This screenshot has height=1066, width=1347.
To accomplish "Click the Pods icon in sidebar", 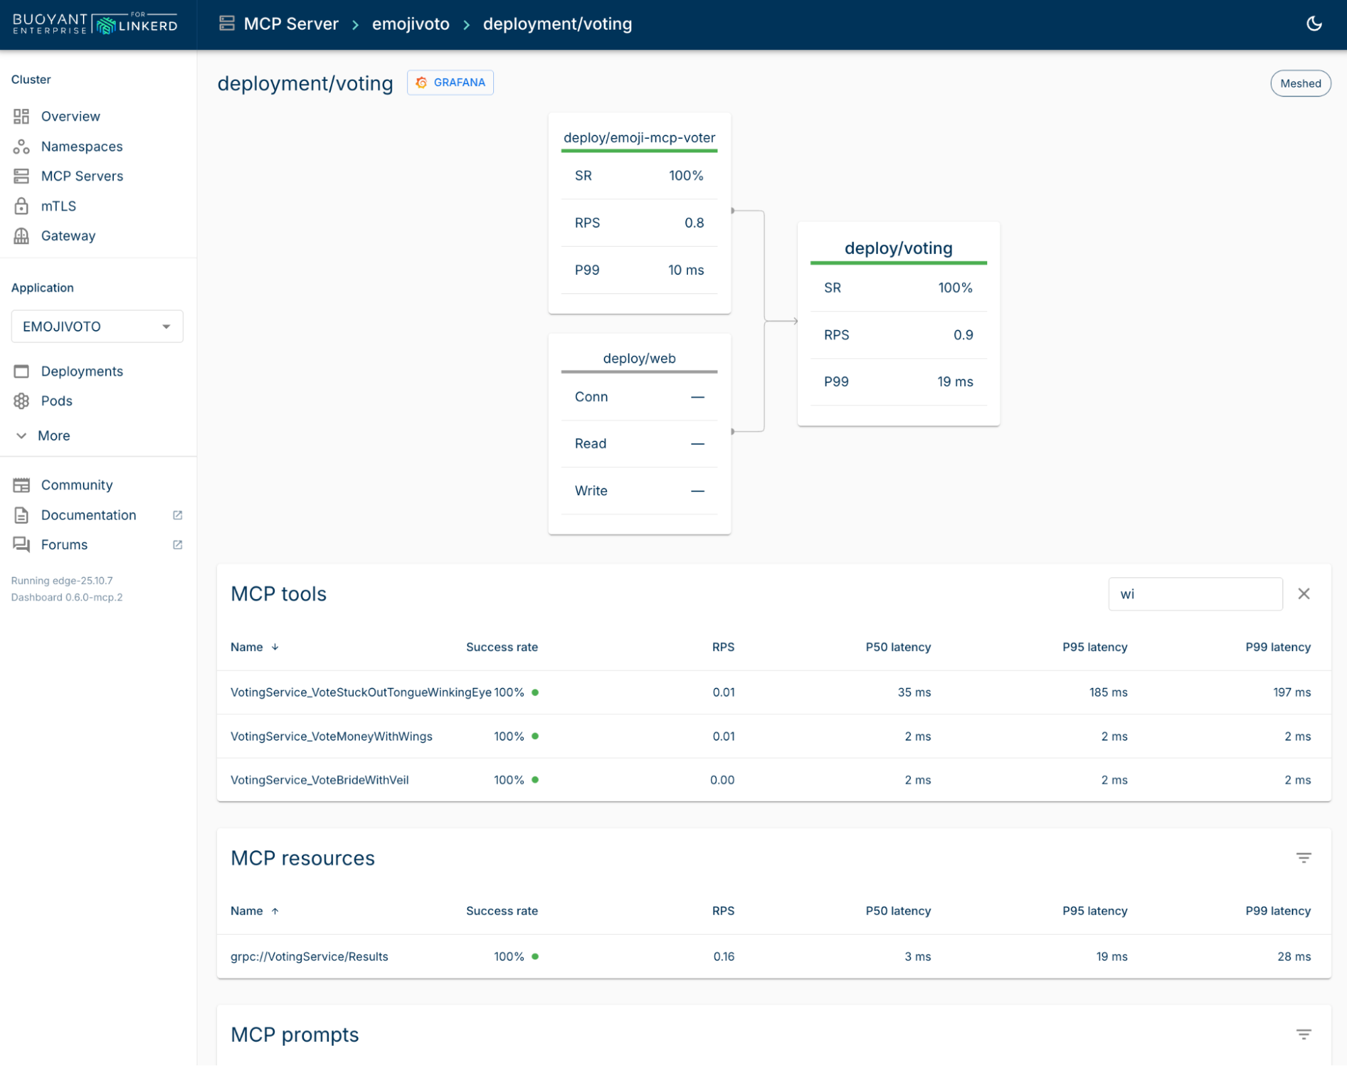I will (x=22, y=401).
